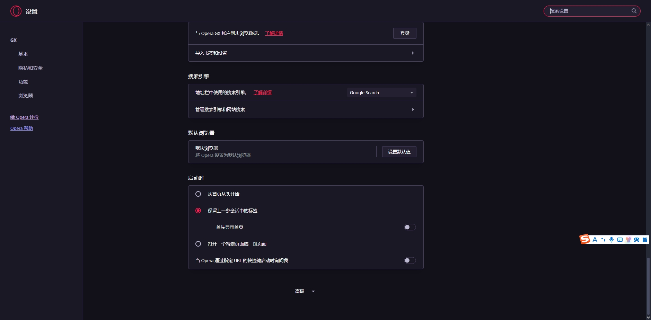Select the 从首页从头开始 radio option
The width and height of the screenshot is (651, 320).
tap(198, 194)
